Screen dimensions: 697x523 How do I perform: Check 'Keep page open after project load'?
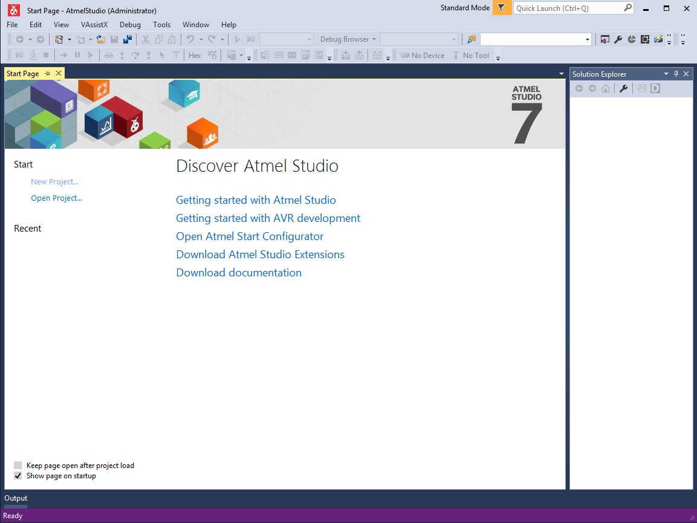pyautogui.click(x=18, y=465)
